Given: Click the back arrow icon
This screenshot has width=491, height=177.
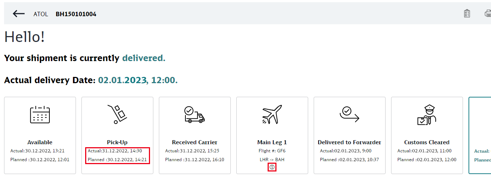Looking at the screenshot, I should tap(18, 14).
